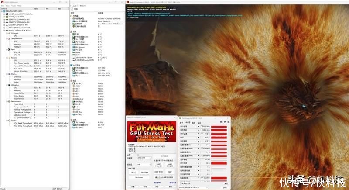The image size is (349, 190).
Task: Click the 报告 toolbar icon in AIDA64
Action: click(x=72, y=9)
